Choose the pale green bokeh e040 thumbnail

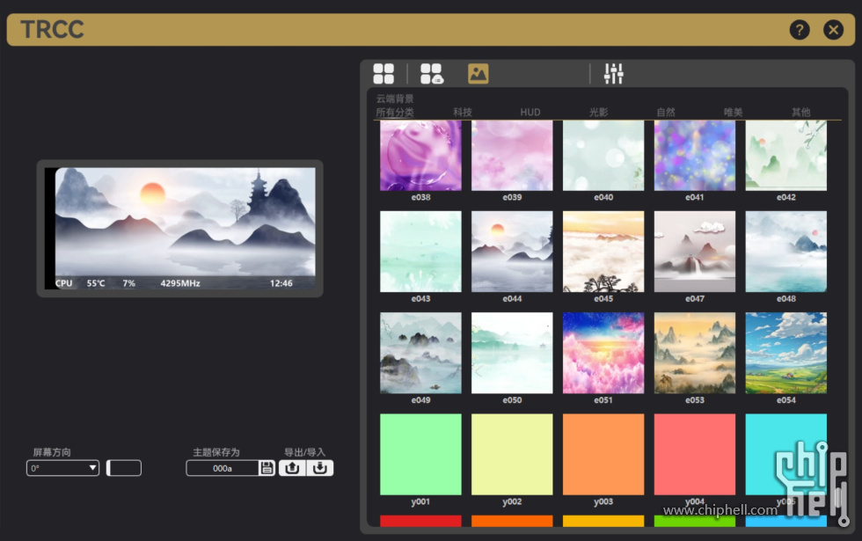coord(603,156)
